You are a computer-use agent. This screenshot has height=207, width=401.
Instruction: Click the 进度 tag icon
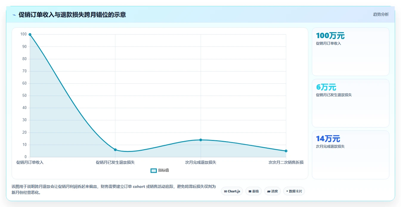coord(269,191)
